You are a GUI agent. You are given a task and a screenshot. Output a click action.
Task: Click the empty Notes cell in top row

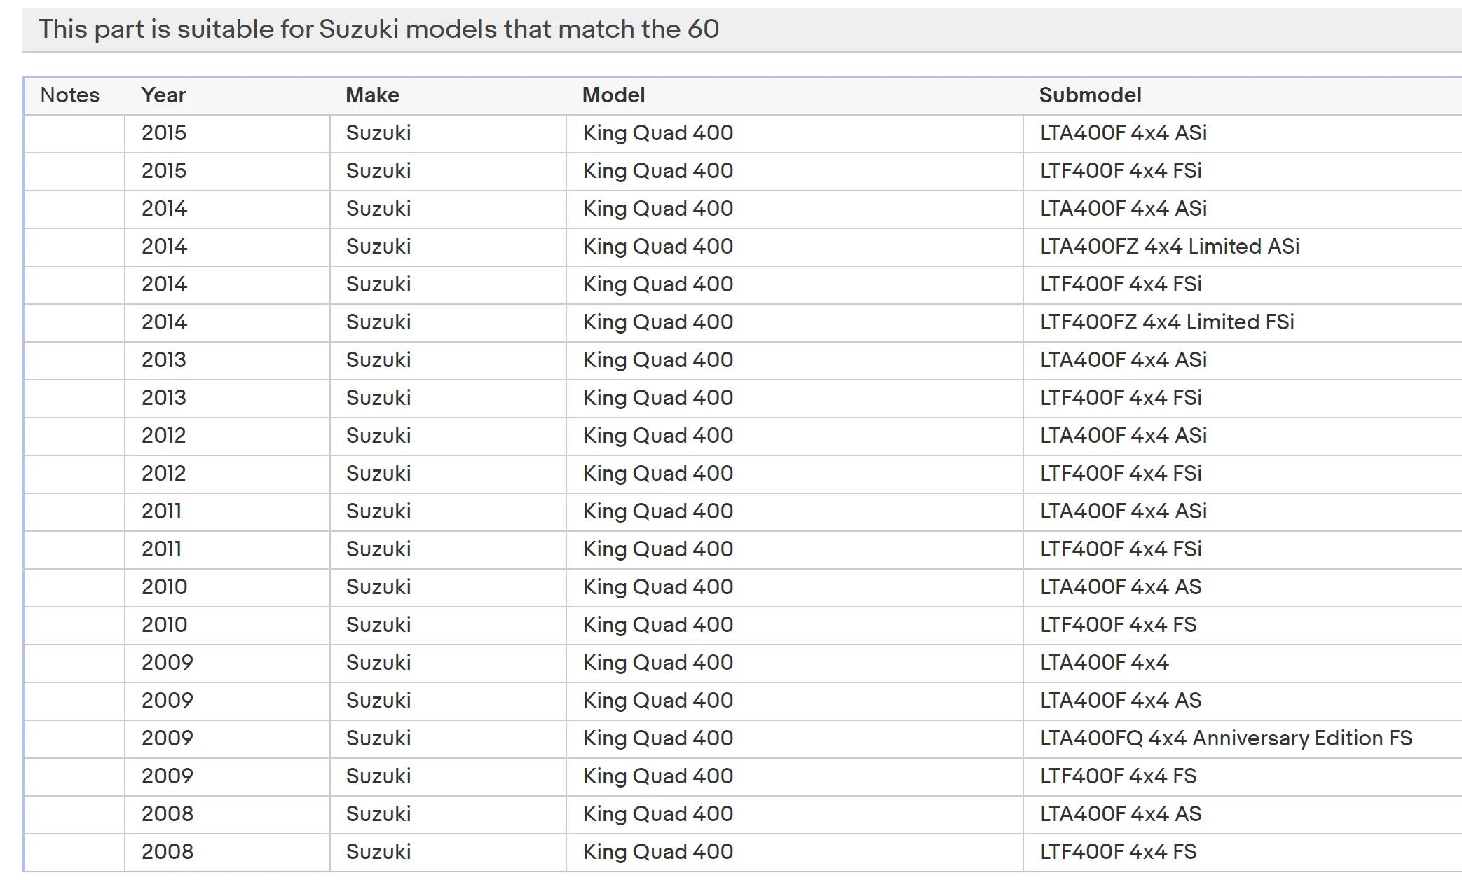click(74, 133)
